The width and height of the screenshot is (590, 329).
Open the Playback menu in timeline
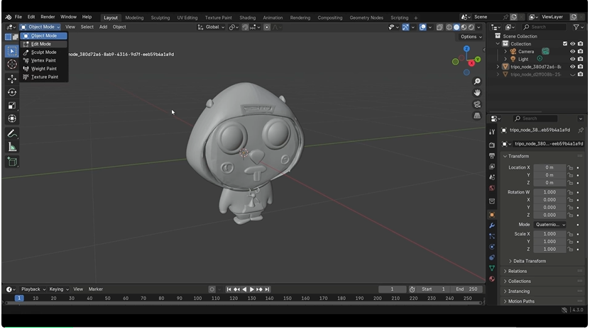[33, 289]
